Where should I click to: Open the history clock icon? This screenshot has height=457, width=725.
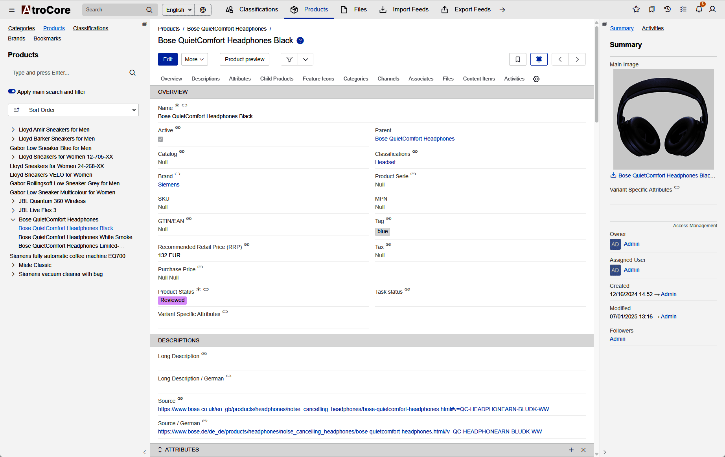point(668,9)
